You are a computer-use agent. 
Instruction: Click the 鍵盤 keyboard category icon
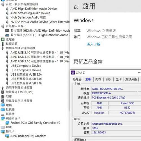(3, 127)
